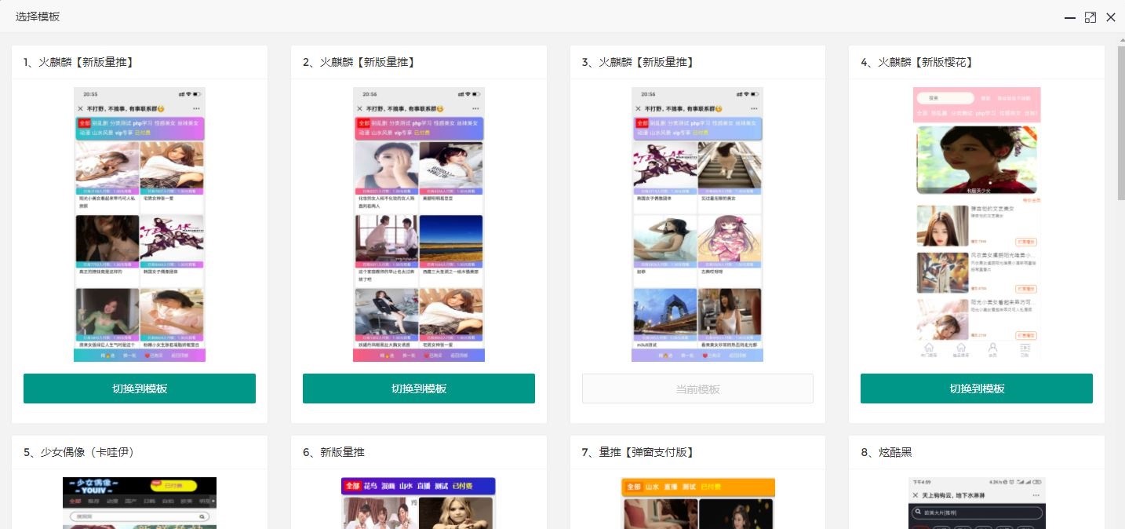Click the template 3 preview screenshot
1125x529 pixels.
[x=697, y=224]
